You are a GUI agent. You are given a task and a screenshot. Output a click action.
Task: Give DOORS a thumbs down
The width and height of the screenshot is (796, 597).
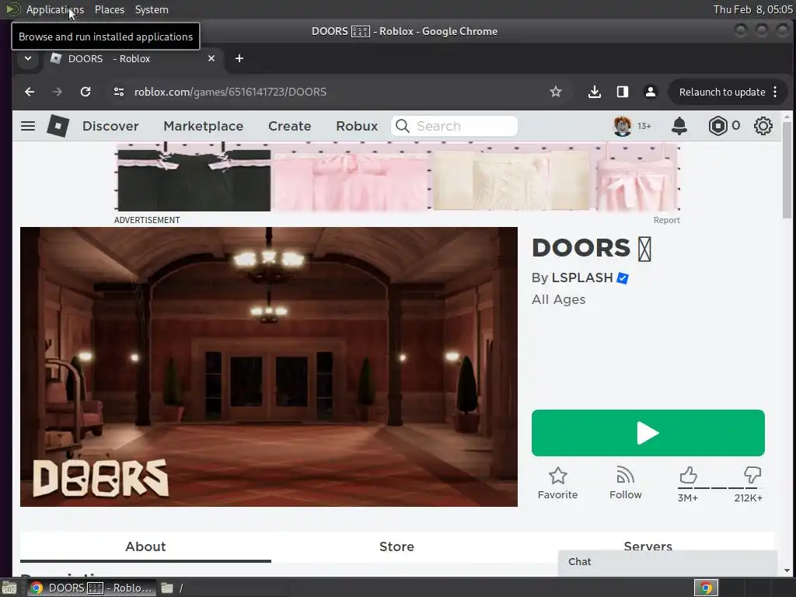[x=752, y=476]
